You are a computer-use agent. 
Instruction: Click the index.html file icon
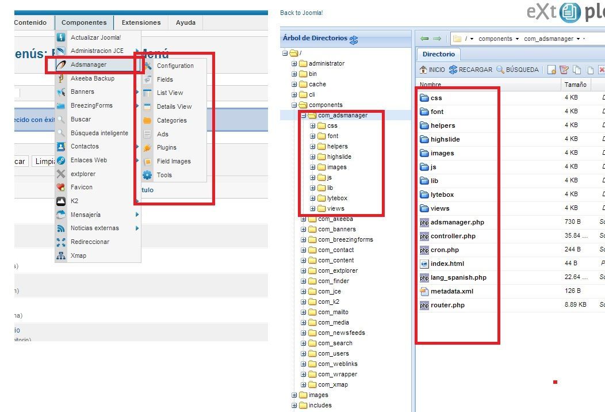[424, 264]
